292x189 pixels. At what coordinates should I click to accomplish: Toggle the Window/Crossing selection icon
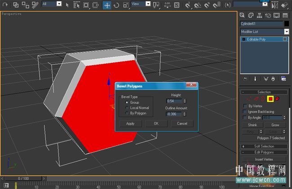click(x=95, y=5)
